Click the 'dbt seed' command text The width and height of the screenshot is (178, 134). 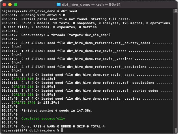tap(69, 11)
